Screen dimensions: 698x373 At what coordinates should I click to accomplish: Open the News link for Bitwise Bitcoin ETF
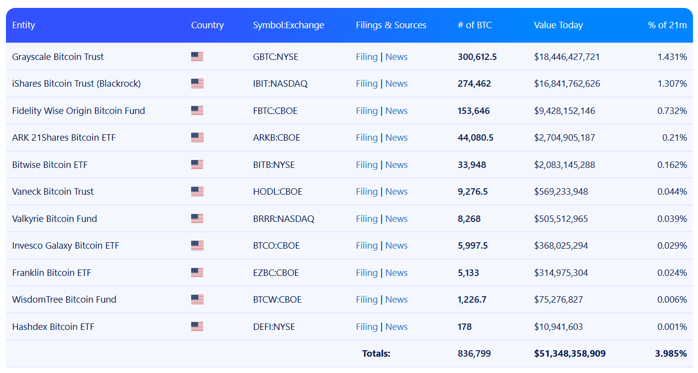pyautogui.click(x=396, y=165)
